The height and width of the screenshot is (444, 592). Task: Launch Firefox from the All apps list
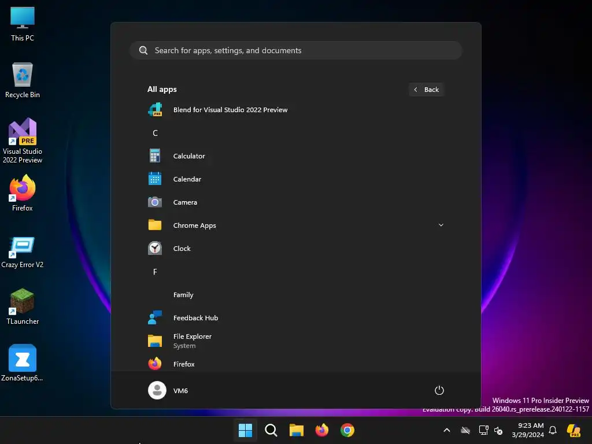[295, 364]
